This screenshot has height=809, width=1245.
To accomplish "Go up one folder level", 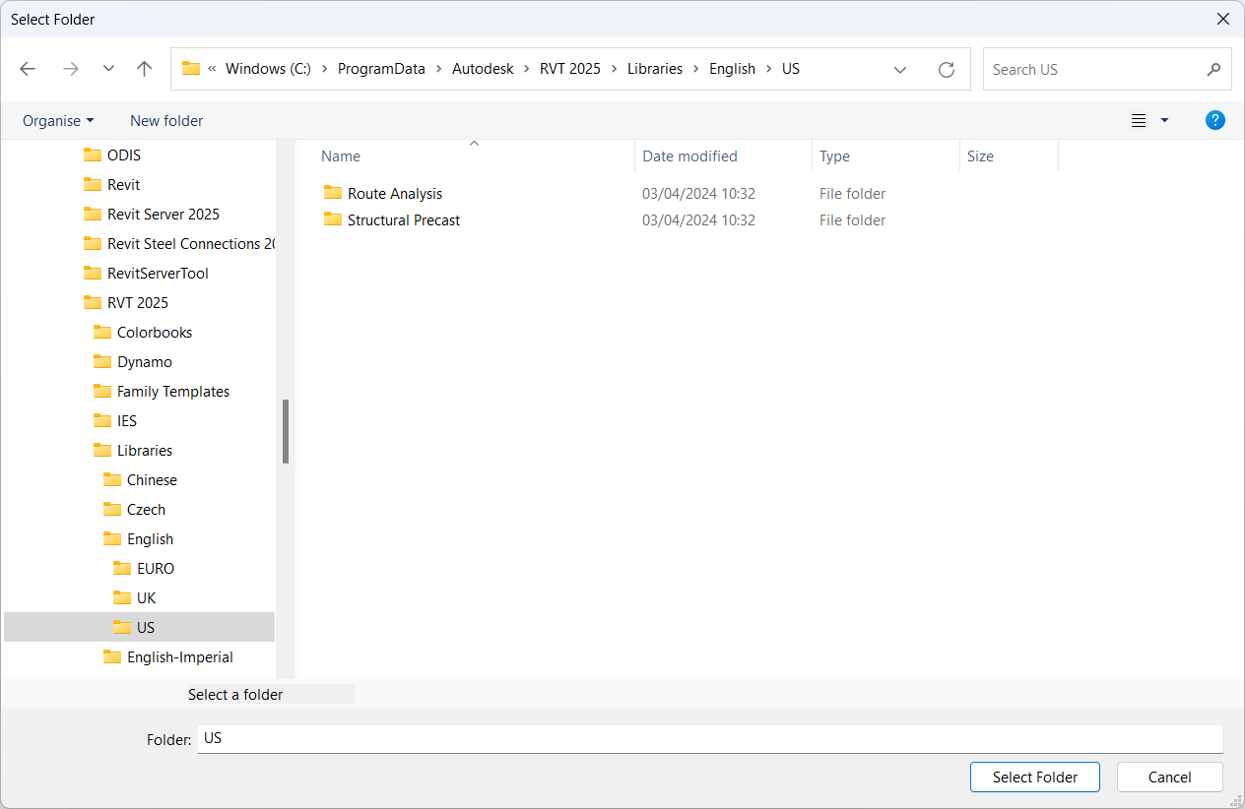I will tap(145, 69).
